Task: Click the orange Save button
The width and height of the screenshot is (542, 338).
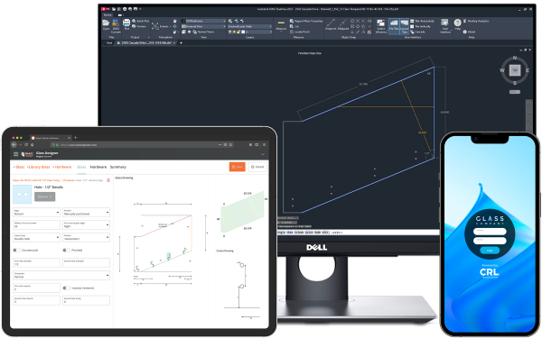Action: (x=237, y=167)
